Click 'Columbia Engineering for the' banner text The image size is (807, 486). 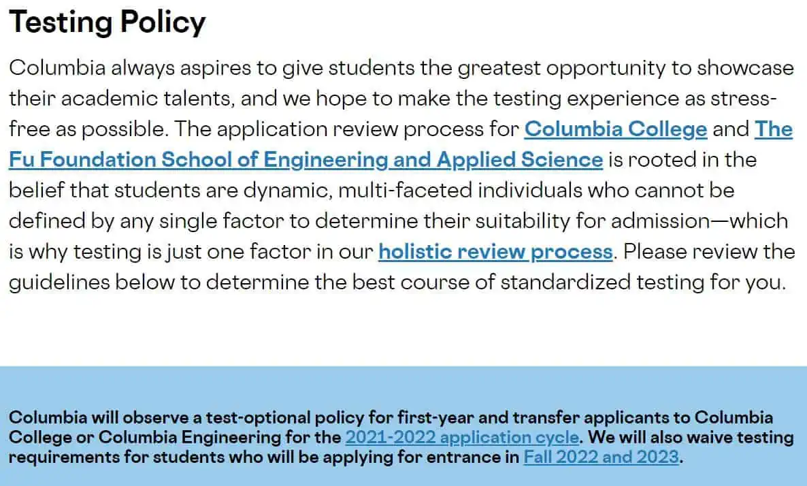coord(220,437)
